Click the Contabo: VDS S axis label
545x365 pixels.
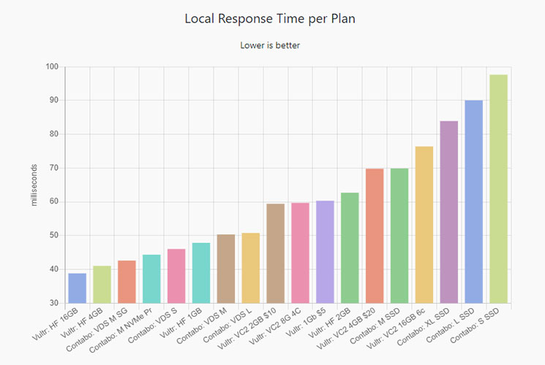pyautogui.click(x=153, y=326)
